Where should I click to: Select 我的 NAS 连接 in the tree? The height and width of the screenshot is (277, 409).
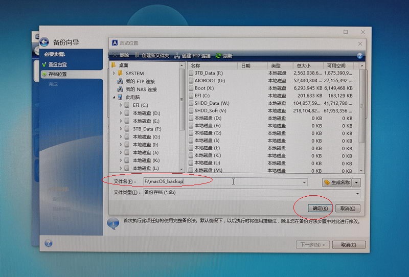[142, 89]
